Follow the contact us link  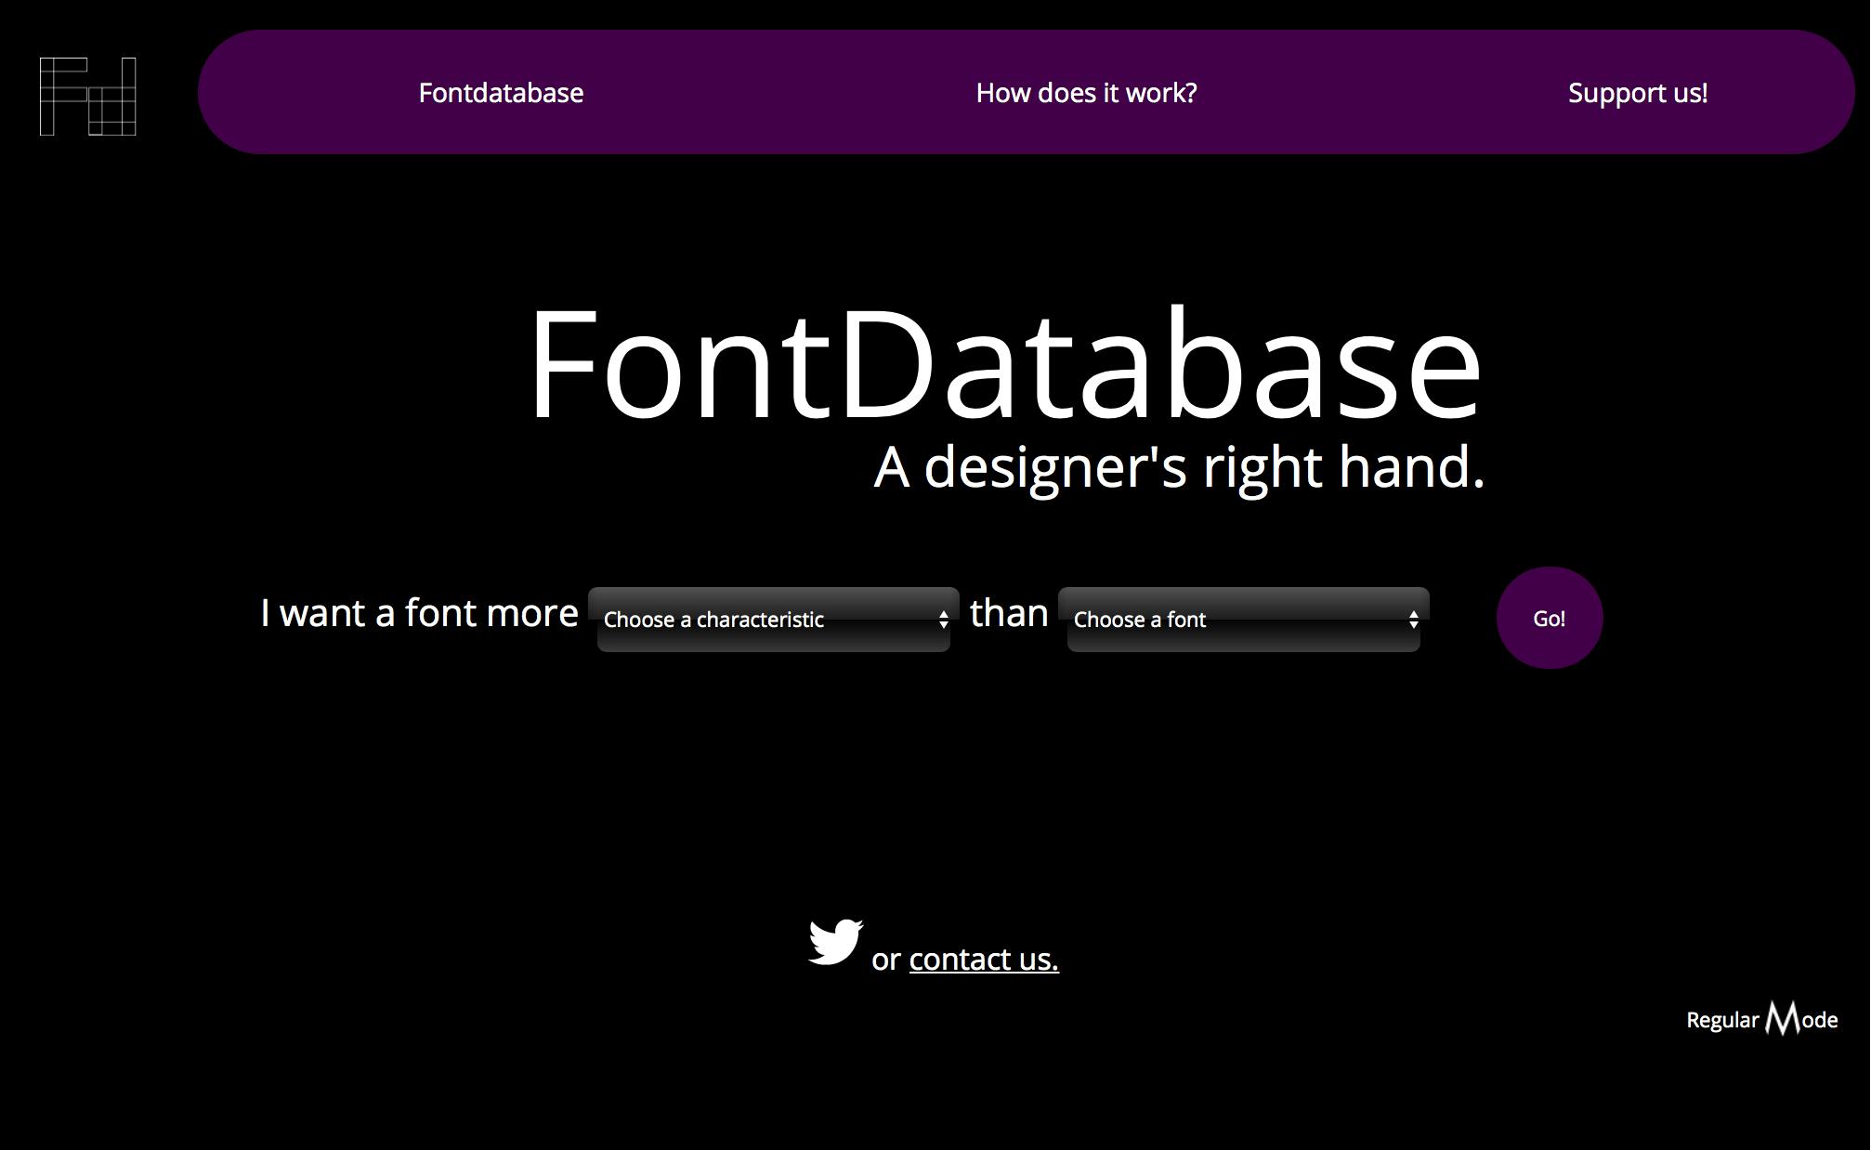tap(983, 959)
